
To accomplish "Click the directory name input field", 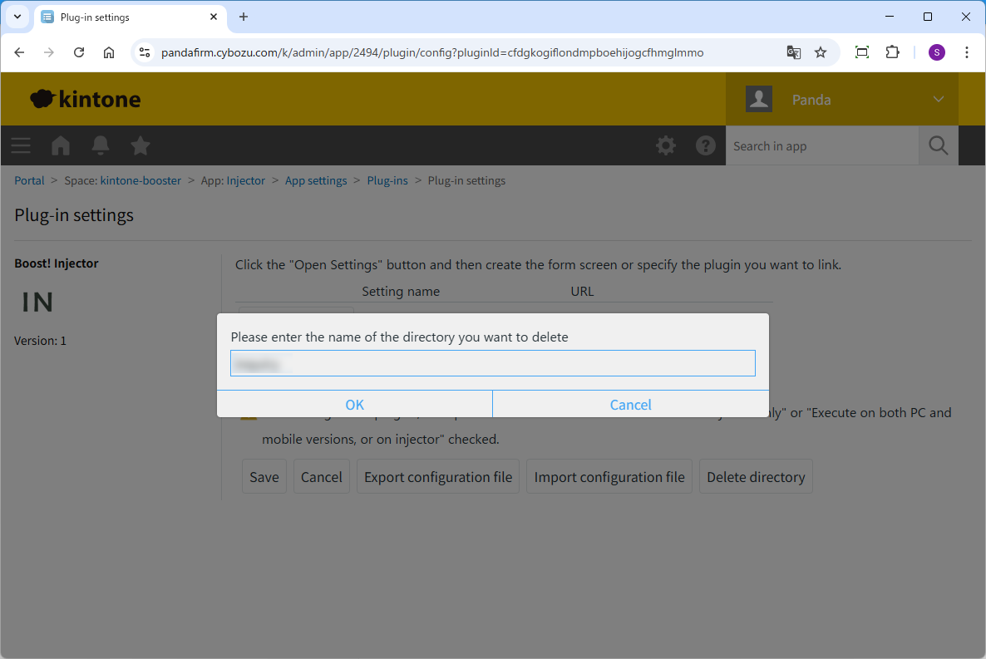I will 492,363.
